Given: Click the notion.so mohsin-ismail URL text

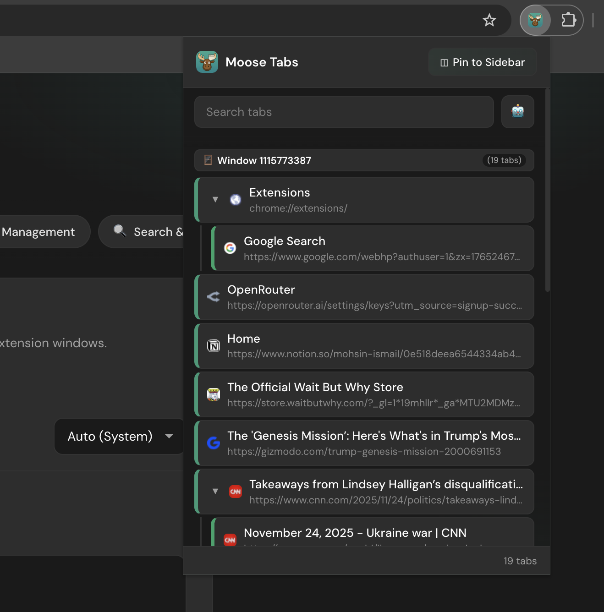Looking at the screenshot, I should (374, 354).
